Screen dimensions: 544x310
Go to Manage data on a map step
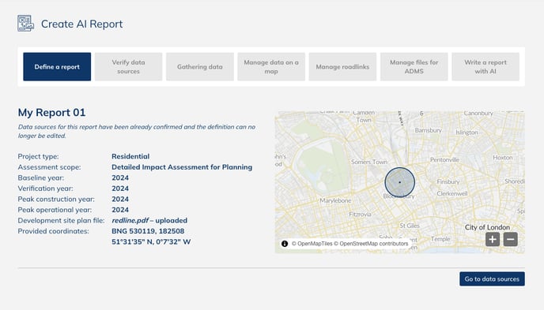tap(271, 67)
